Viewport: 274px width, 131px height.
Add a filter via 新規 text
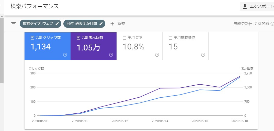tap(121, 24)
